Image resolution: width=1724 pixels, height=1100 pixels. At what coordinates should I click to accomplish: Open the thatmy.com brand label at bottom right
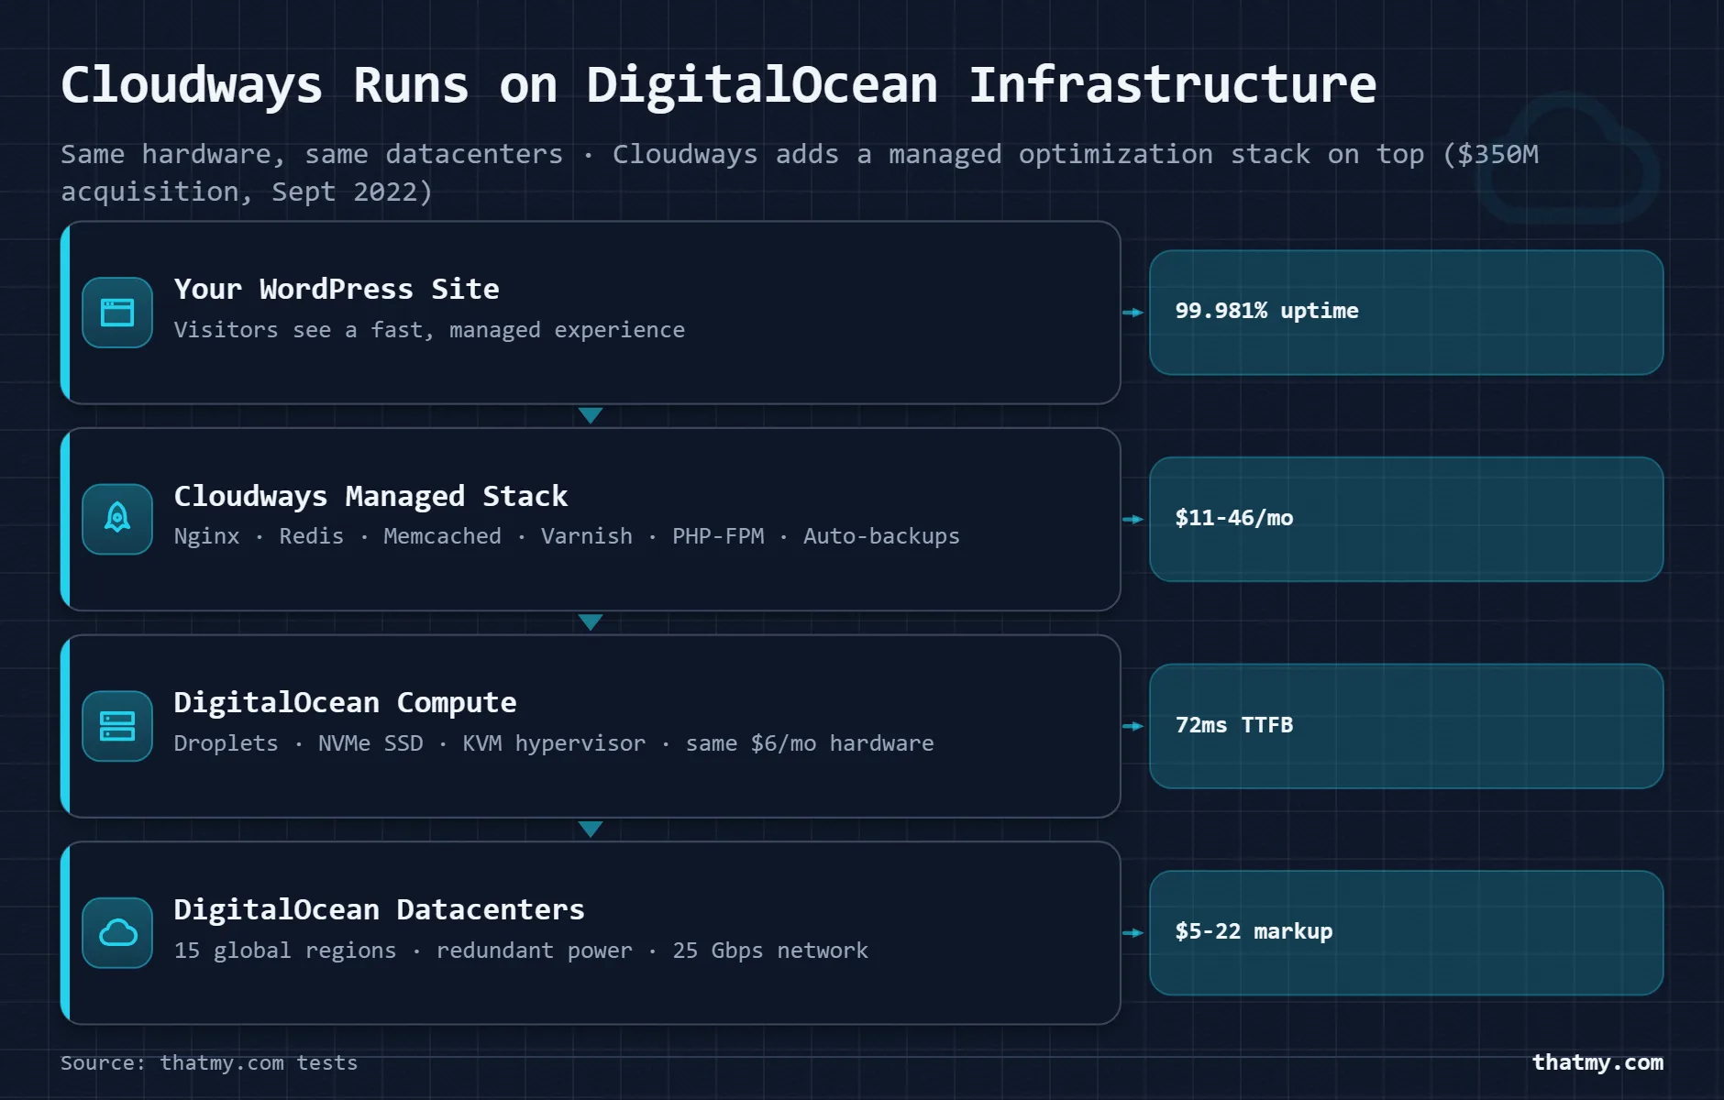[1597, 1062]
